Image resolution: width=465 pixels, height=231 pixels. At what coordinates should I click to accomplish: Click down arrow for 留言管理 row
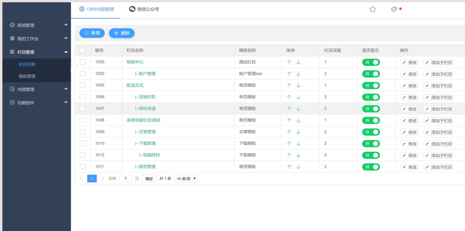[298, 167]
